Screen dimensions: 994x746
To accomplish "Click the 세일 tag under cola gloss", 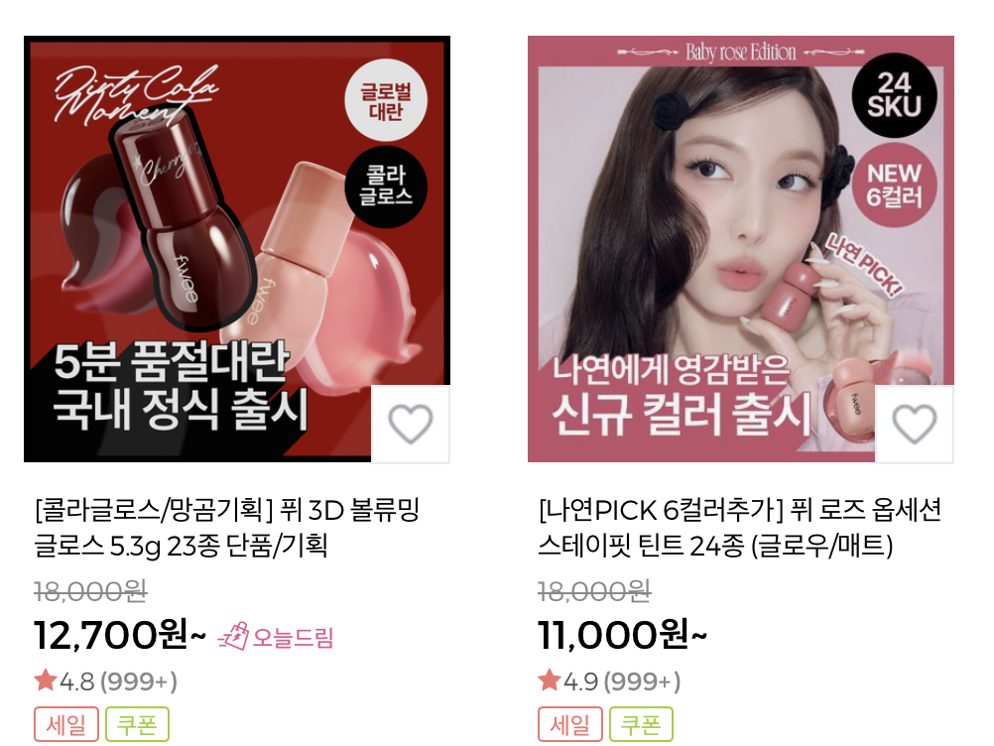I will [66, 724].
